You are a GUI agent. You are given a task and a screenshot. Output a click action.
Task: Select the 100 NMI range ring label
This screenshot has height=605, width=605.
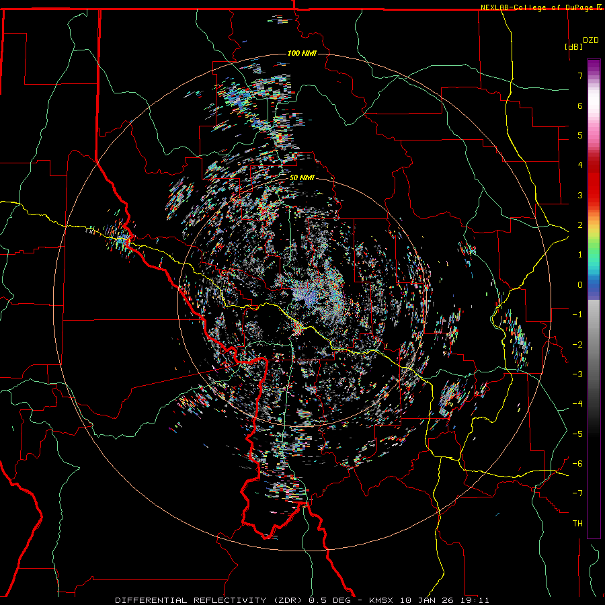click(x=301, y=53)
